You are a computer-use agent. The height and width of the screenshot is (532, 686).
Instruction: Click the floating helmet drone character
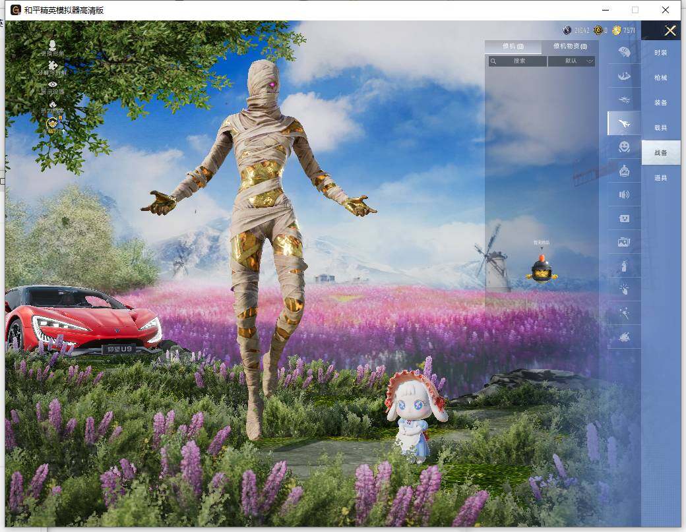pyautogui.click(x=542, y=269)
